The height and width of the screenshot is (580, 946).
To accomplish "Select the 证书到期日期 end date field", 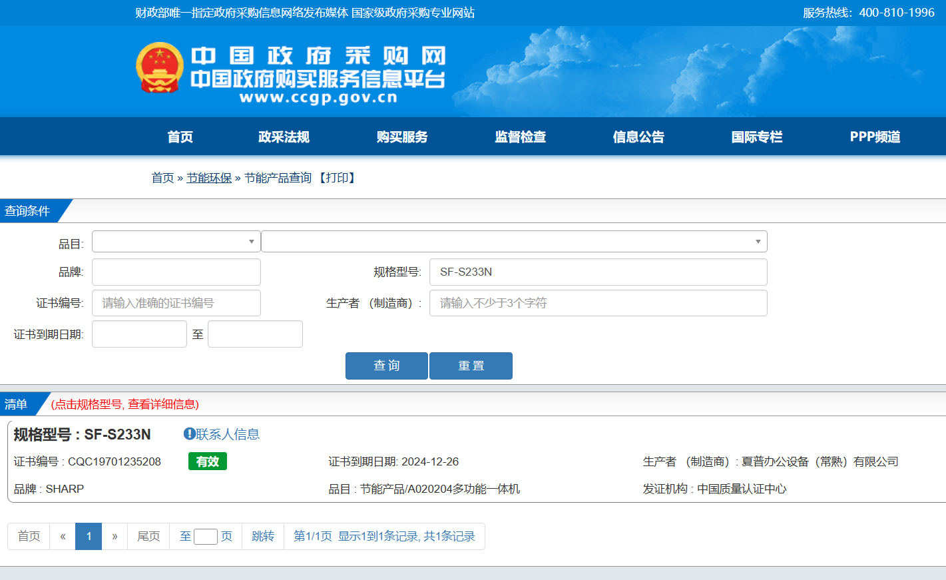I will pyautogui.click(x=255, y=334).
